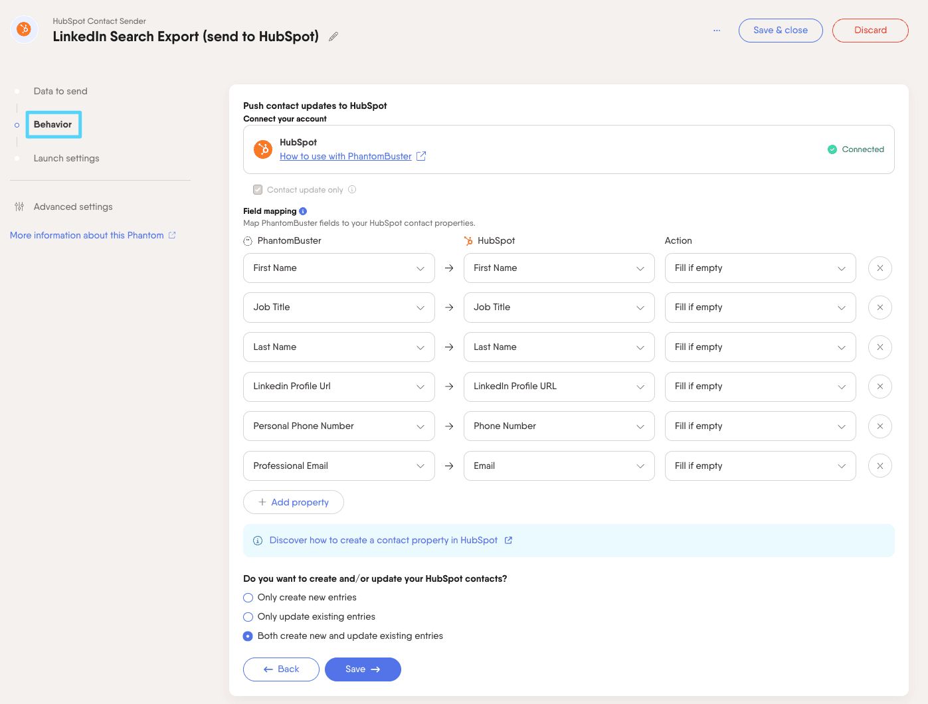Open the HubSpot Job Title dropdown
The width and height of the screenshot is (928, 704).
point(559,308)
